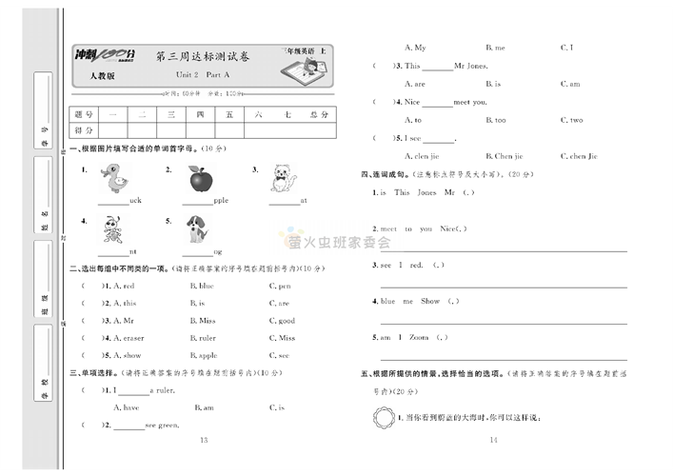
Task: Select option 'B. is' under 'Mr Jones'
Action: [493, 84]
